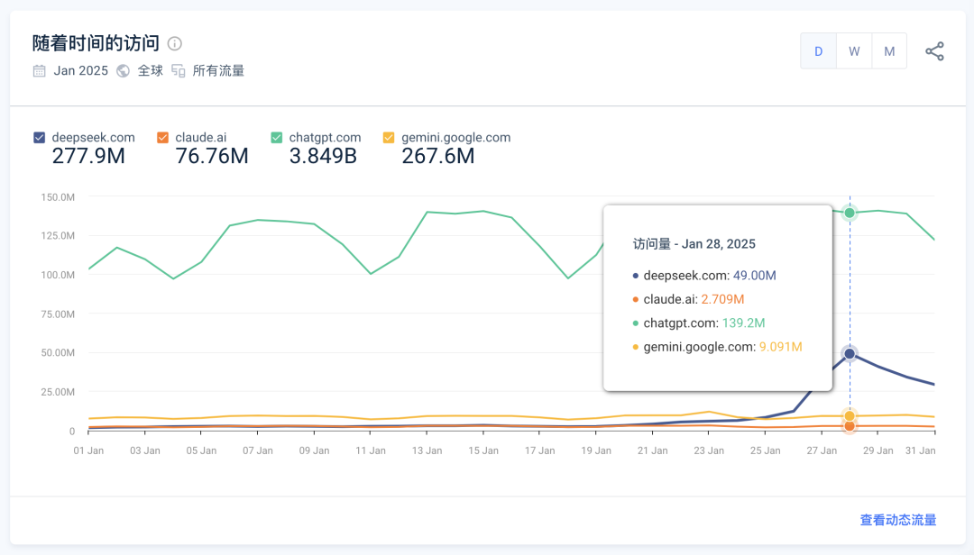This screenshot has width=974, height=555.
Task: Click the 76.76M claude.ai total
Action: 212,157
